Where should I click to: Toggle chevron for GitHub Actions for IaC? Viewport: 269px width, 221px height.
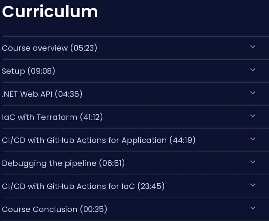[x=253, y=185]
